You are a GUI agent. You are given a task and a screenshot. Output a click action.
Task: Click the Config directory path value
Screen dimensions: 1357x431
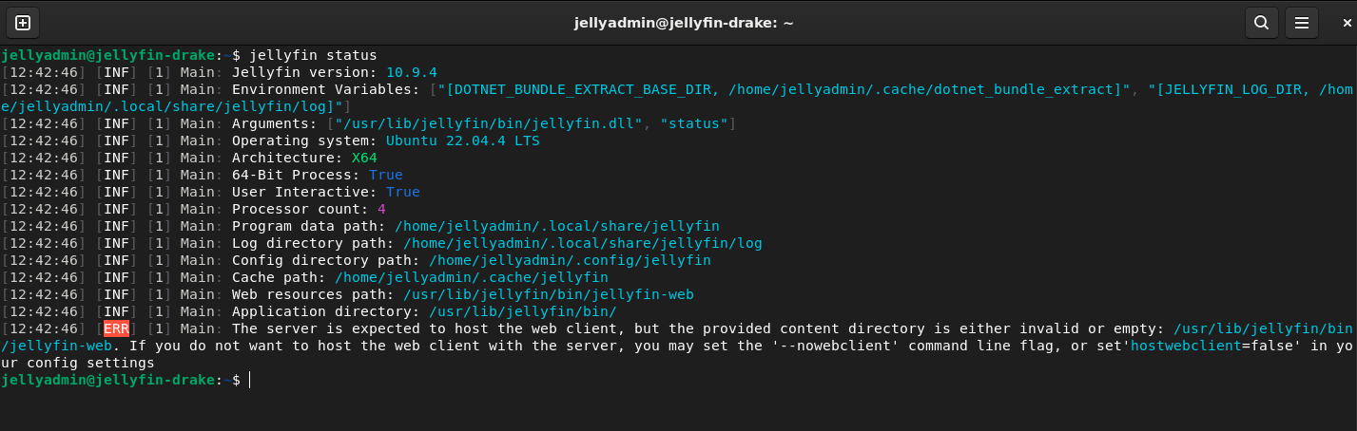(x=570, y=260)
